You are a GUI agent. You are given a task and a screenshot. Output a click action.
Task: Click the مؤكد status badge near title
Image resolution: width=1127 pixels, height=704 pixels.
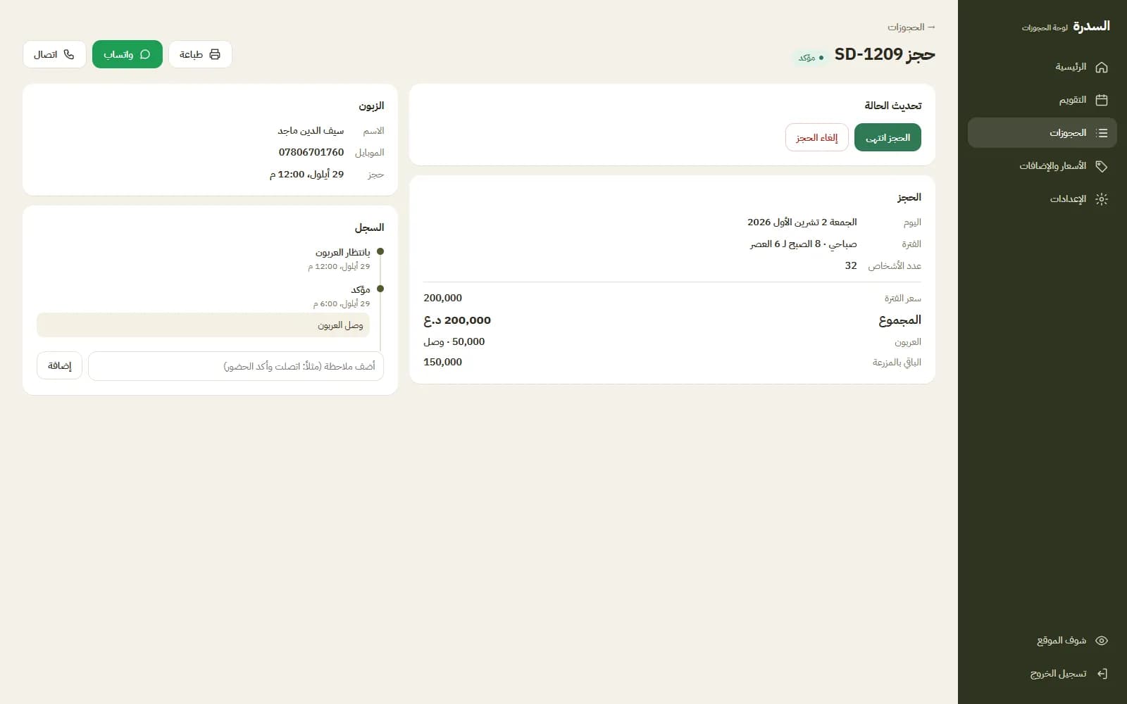point(811,58)
